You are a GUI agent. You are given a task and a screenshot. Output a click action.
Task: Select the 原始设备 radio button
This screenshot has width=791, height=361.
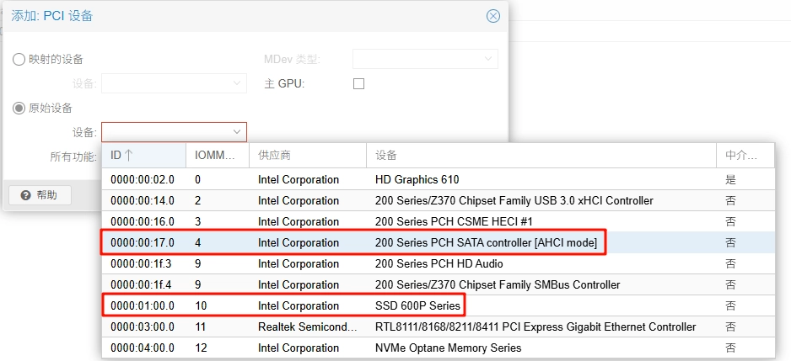click(19, 108)
